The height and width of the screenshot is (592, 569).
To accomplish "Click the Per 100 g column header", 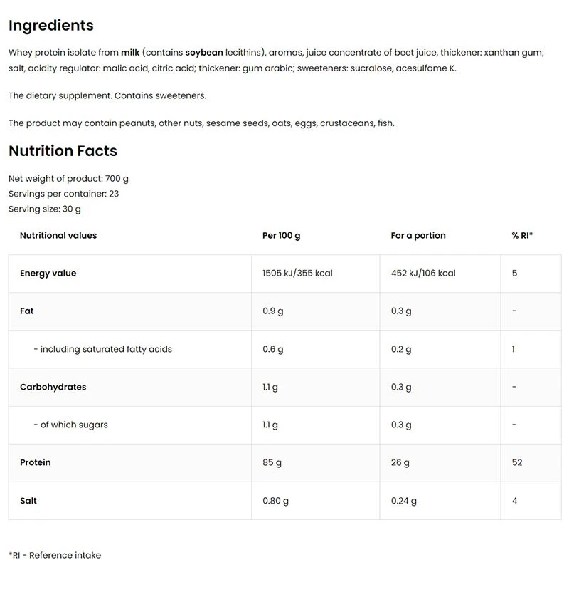I will [x=282, y=236].
